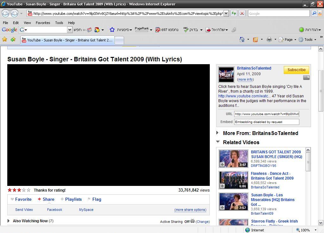Click the (more info) link
Viewport: 324px width, 233px height.
(x=245, y=79)
